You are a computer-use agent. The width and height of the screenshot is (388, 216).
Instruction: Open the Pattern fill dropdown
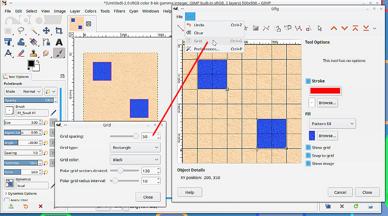pyautogui.click(x=332, y=123)
